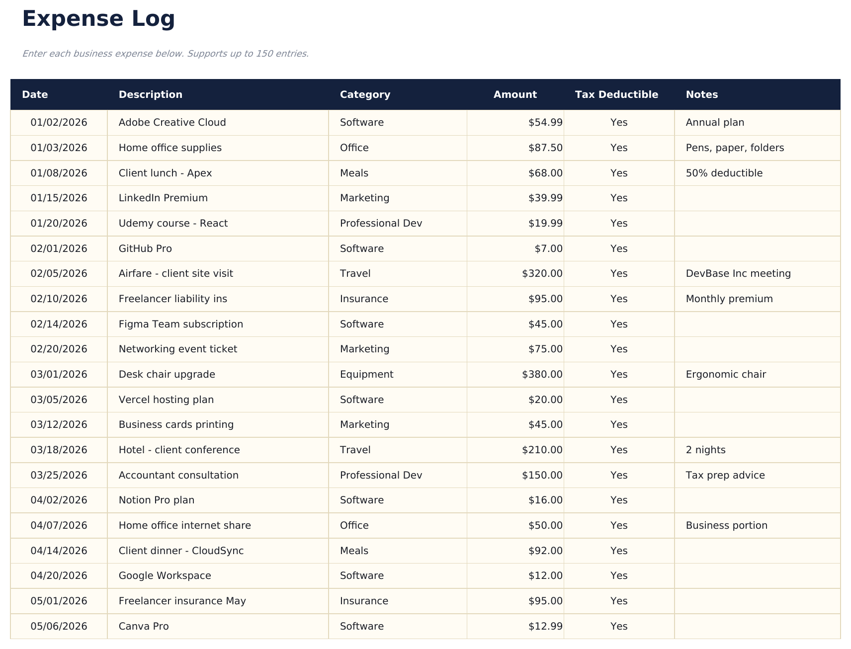Click the Expense Log title
Screen dimensions: 851x649
coord(98,19)
